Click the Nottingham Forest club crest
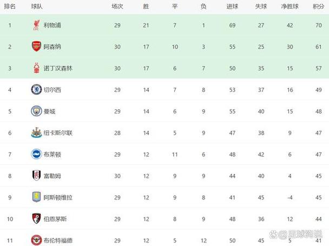Image resolution: width=329 pixels, height=246 pixels. [36, 68]
